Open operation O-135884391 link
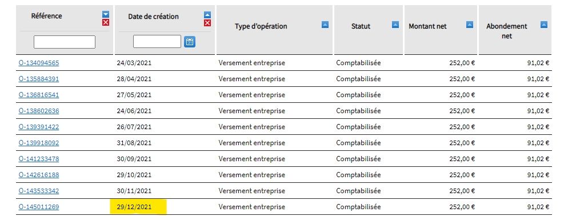This screenshot has width=564, height=216. pyautogui.click(x=39, y=79)
